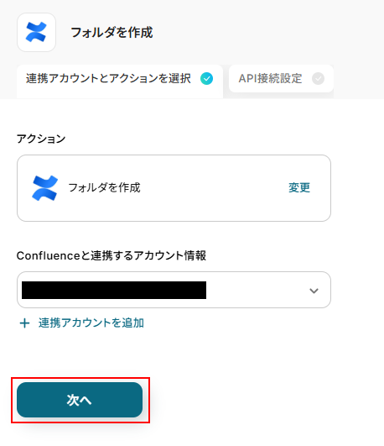Expand the account list under Confluenceと連携するアカウント情報
Image resolution: width=384 pixels, height=446 pixels.
click(174, 290)
